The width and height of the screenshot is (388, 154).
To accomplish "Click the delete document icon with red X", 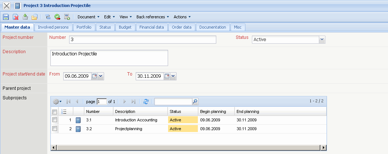I will pos(16,17).
